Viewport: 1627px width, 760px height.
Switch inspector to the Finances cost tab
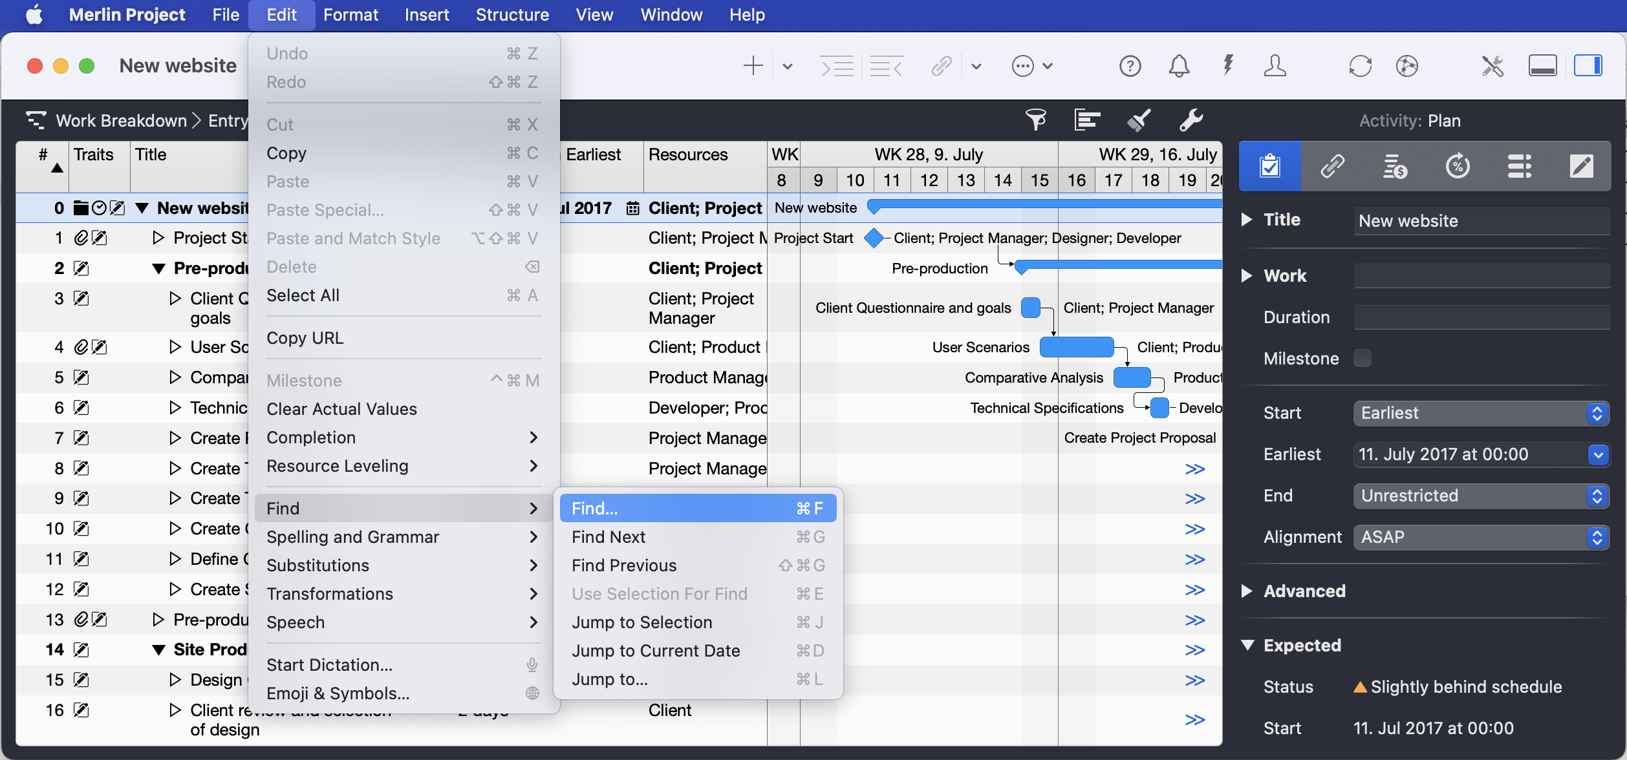(1395, 166)
